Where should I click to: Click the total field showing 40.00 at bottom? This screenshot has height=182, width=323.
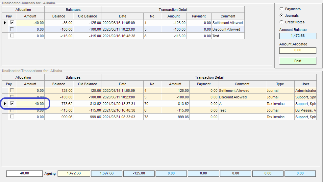(x=25, y=173)
